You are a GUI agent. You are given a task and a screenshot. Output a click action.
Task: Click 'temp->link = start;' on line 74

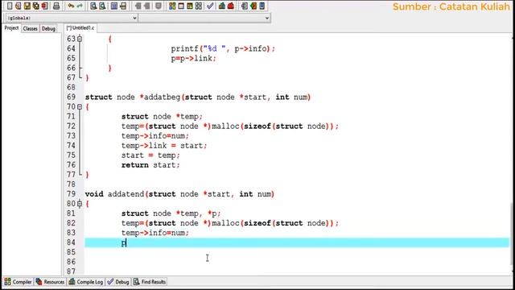pyautogui.click(x=164, y=146)
